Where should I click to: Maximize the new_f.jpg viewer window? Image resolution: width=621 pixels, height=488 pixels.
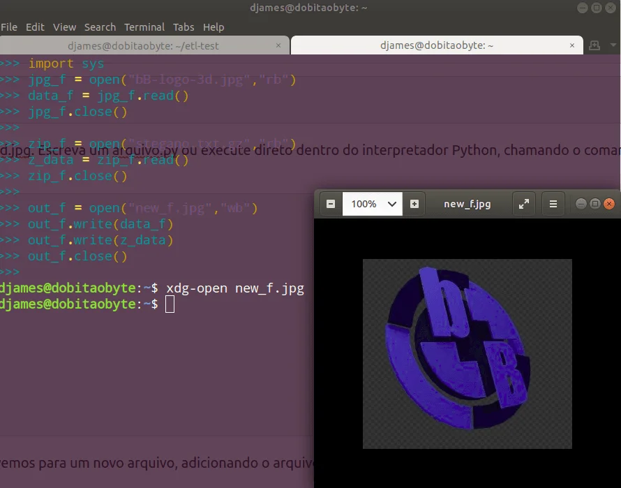click(x=595, y=204)
